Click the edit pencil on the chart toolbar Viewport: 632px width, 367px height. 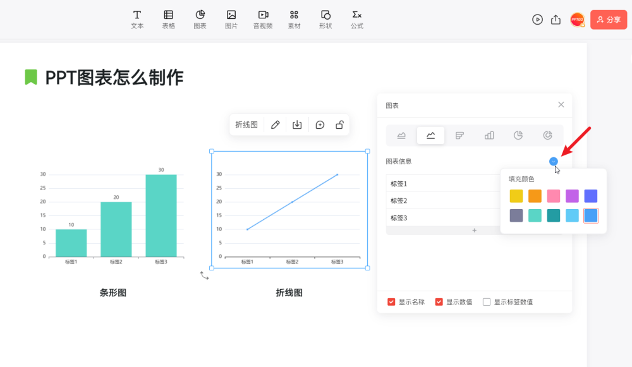275,124
